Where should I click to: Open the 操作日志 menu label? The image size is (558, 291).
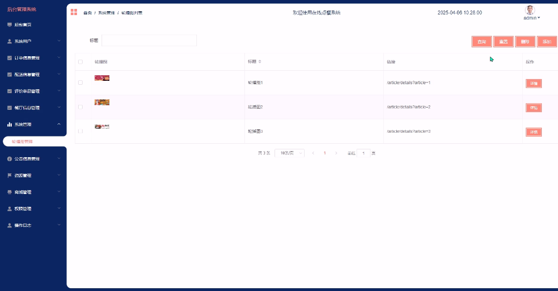click(x=23, y=225)
